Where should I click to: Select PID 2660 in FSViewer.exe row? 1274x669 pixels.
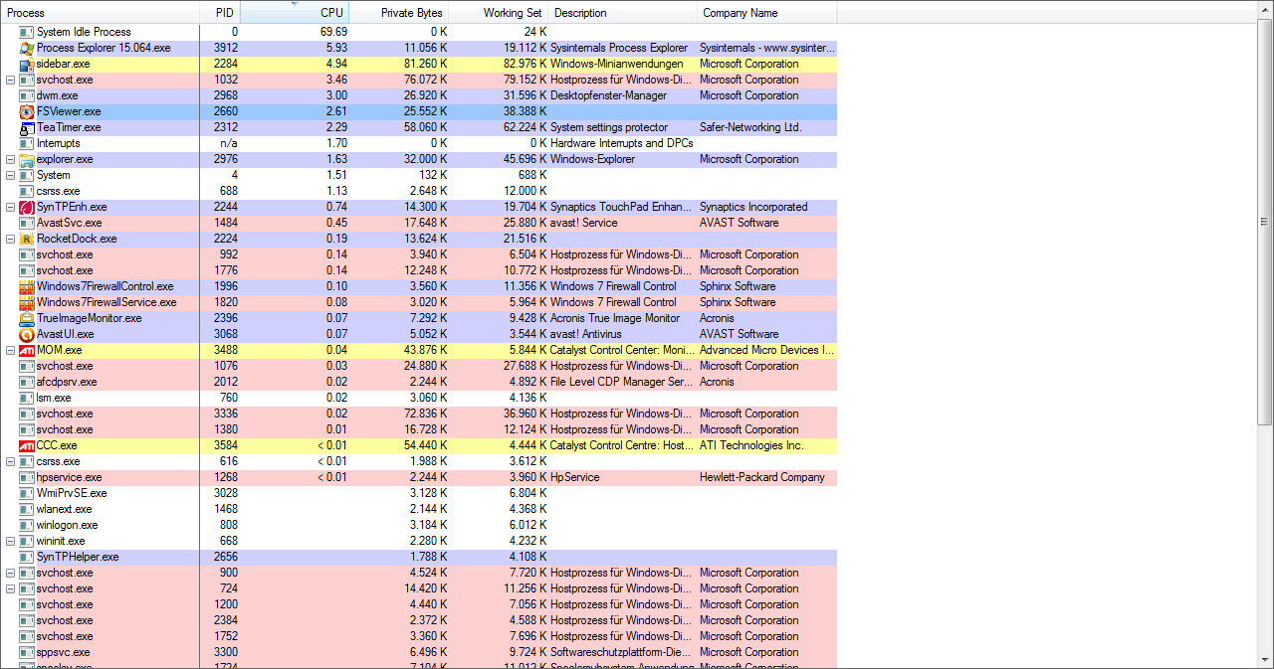pyautogui.click(x=226, y=111)
